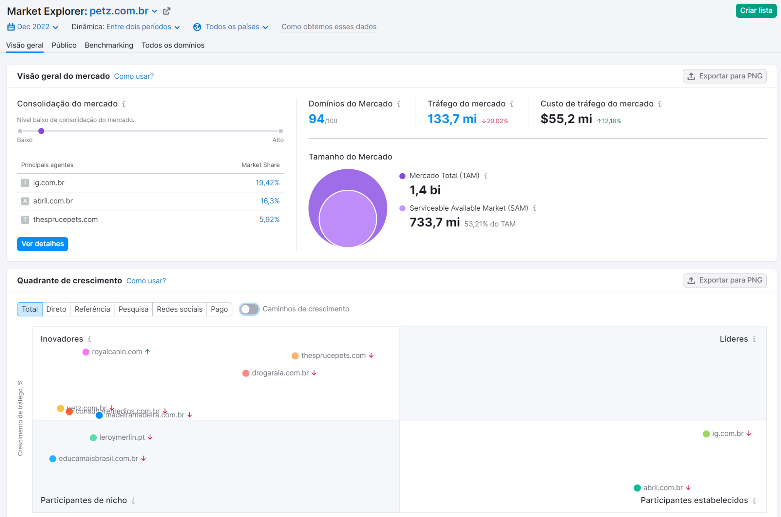Click the Principais agentes column header
Screen dimensions: 781x517
[47, 165]
